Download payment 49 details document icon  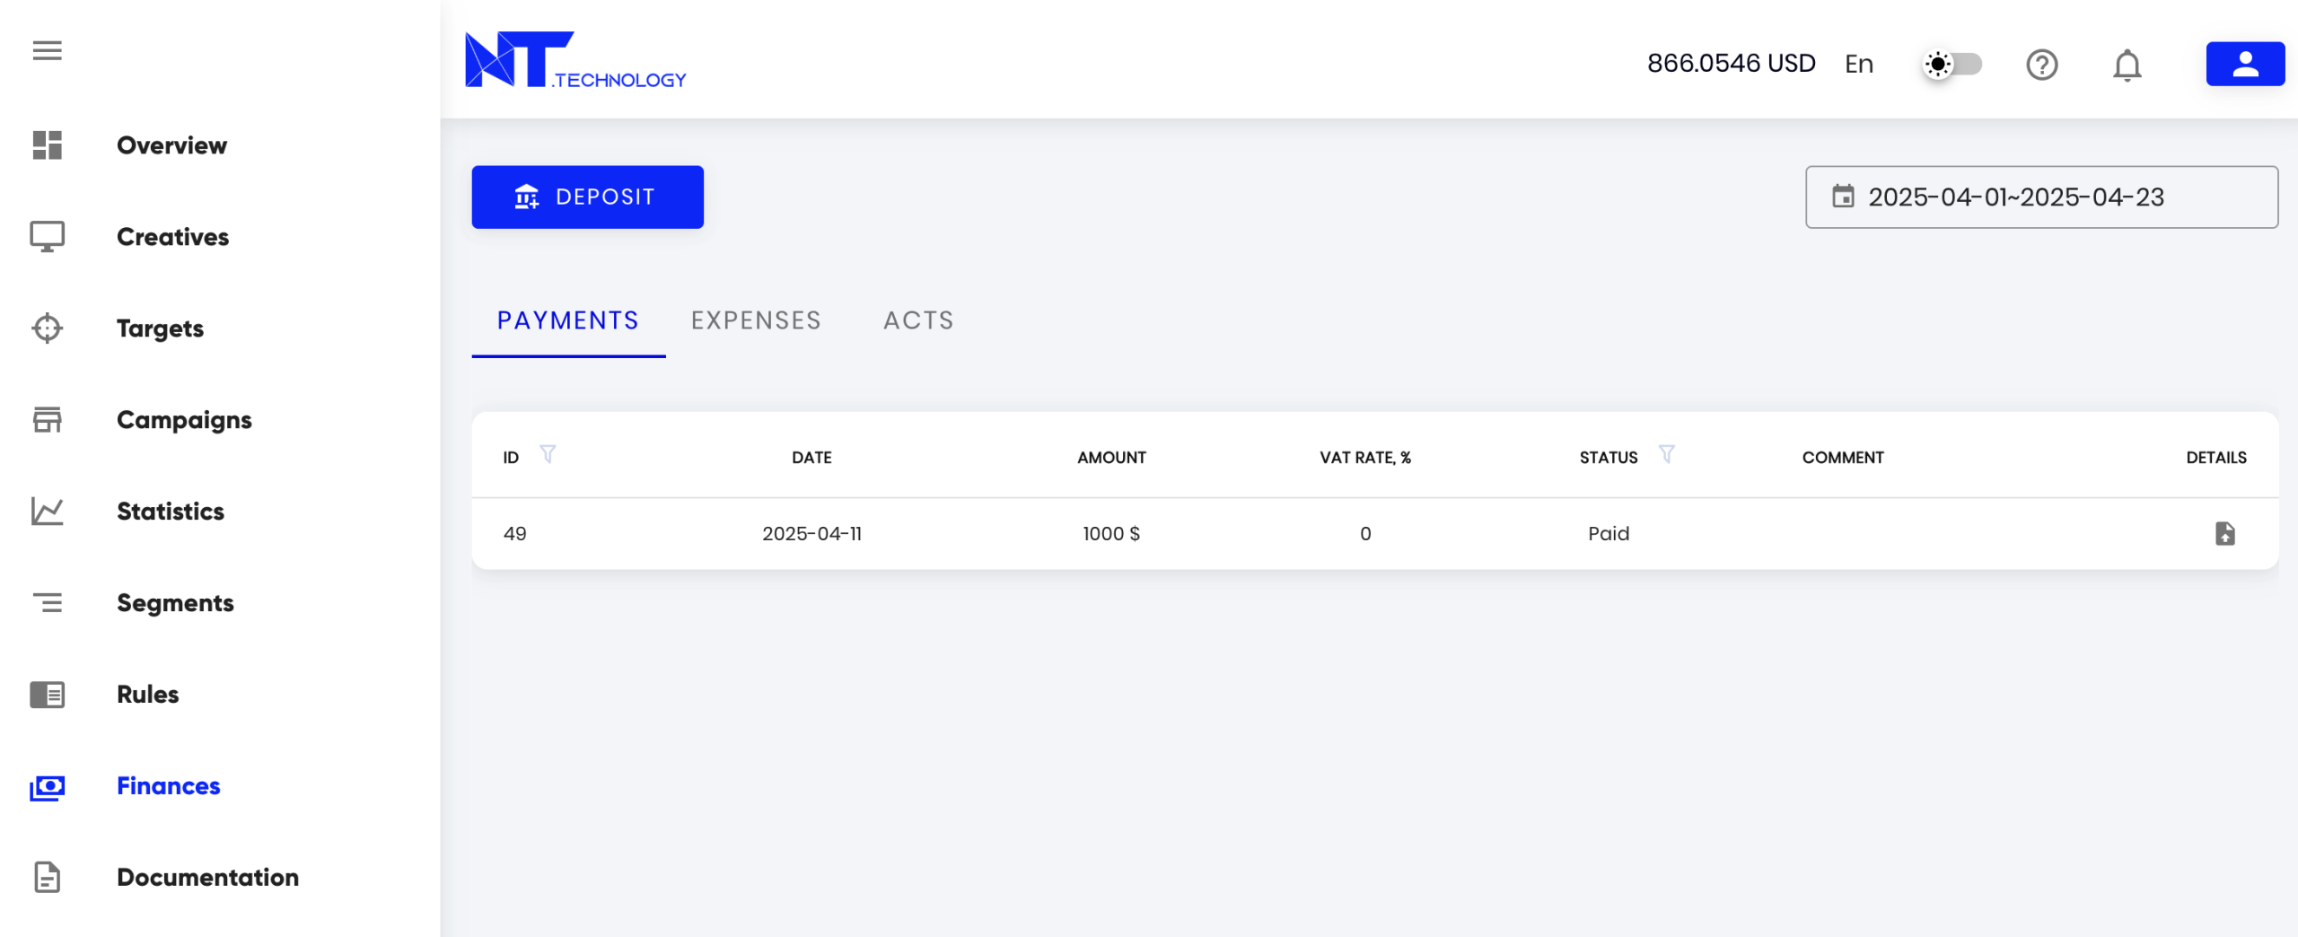pos(2224,534)
